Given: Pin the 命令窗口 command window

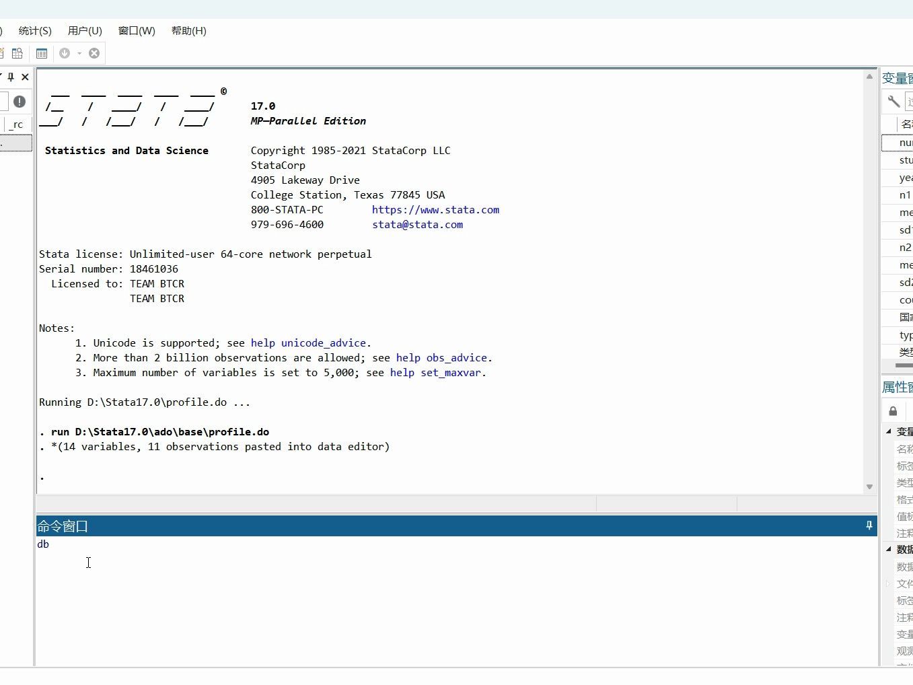Looking at the screenshot, I should point(869,526).
